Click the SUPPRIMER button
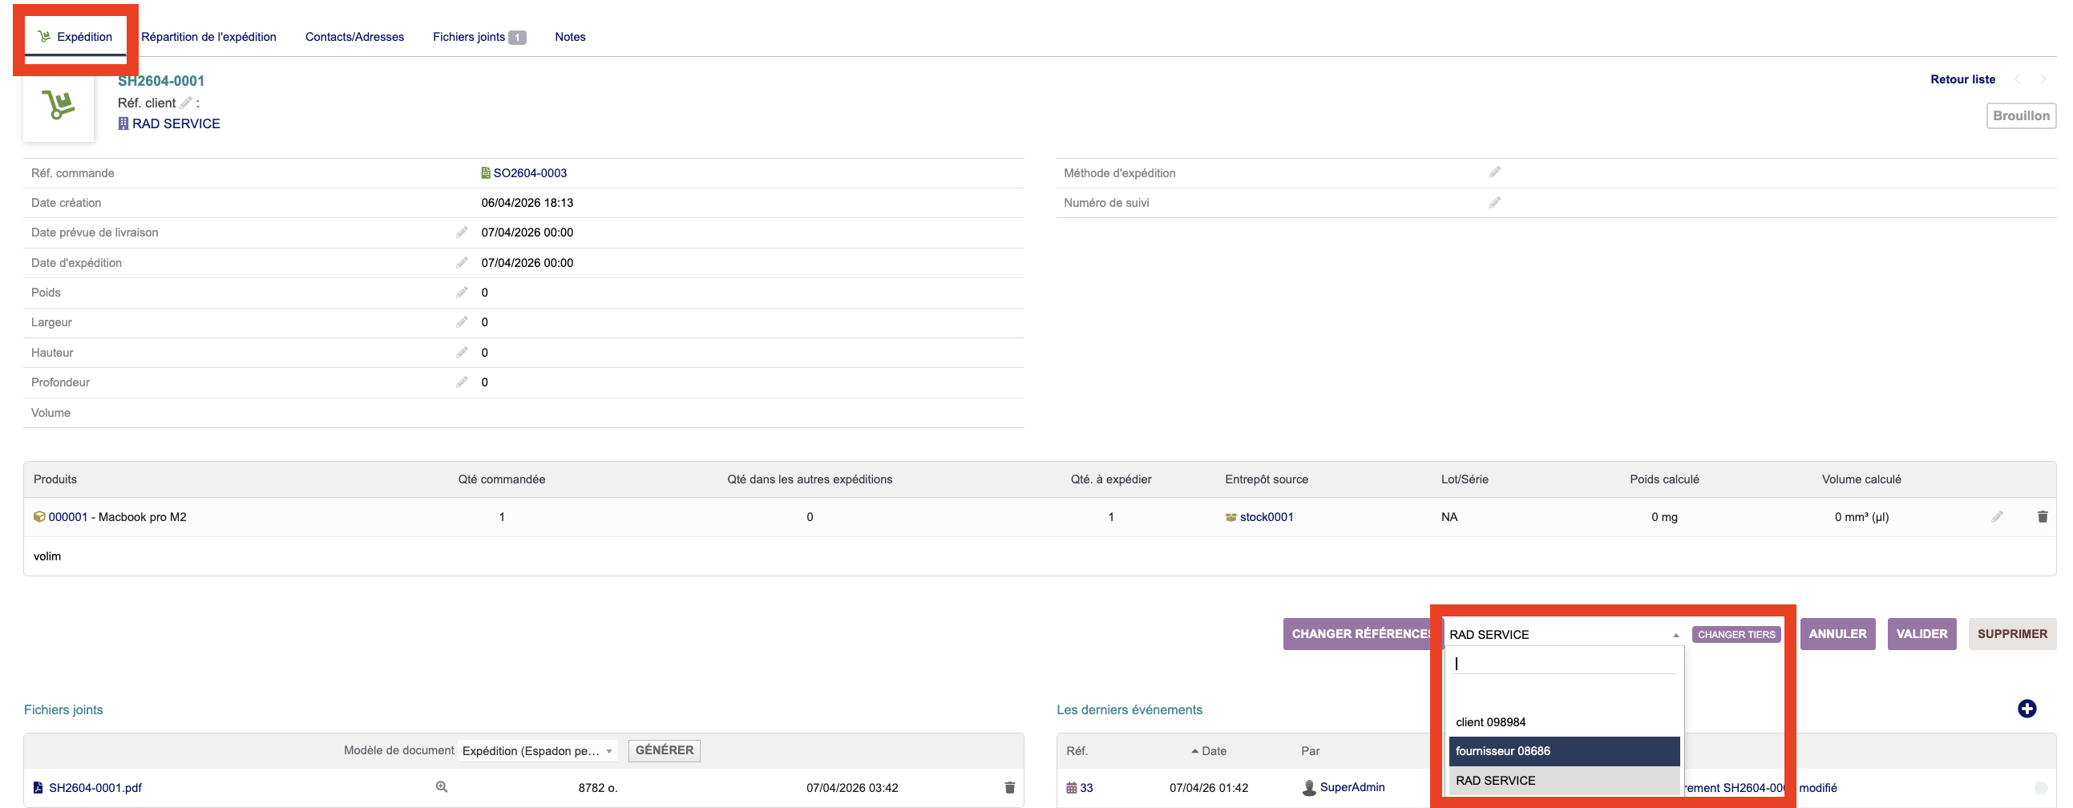Viewport: 2073px width, 808px height. pos(2012,634)
